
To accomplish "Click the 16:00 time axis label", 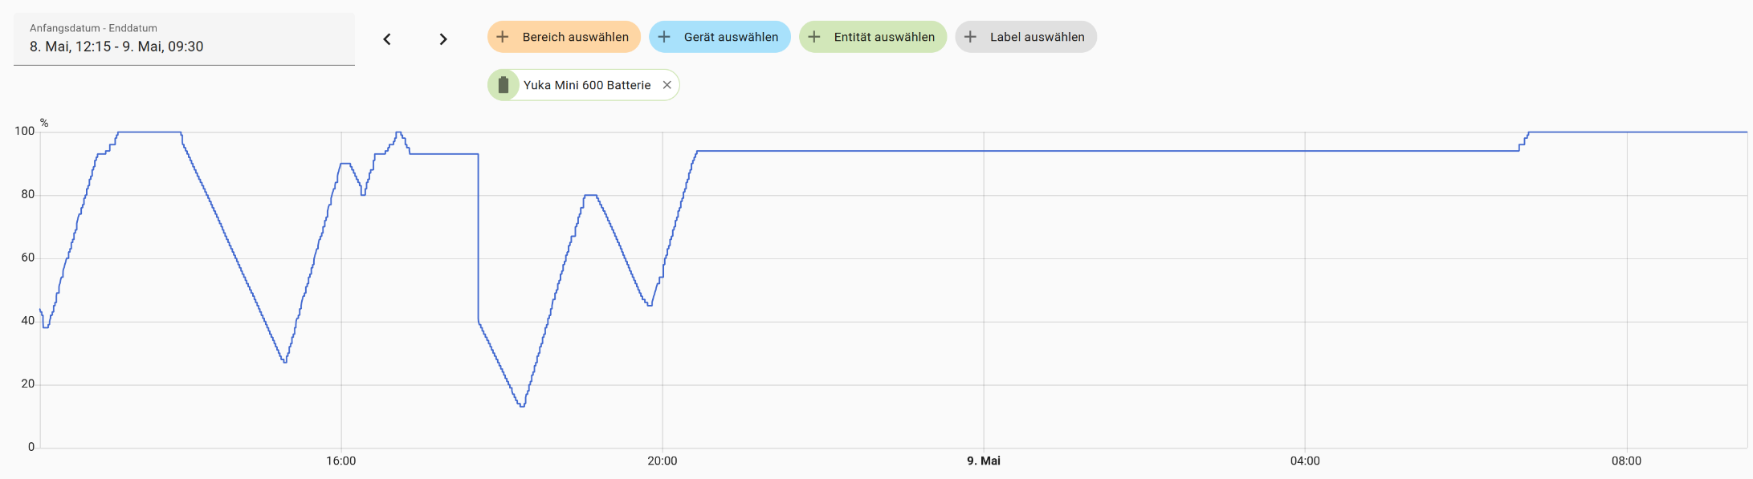I will [x=341, y=461].
